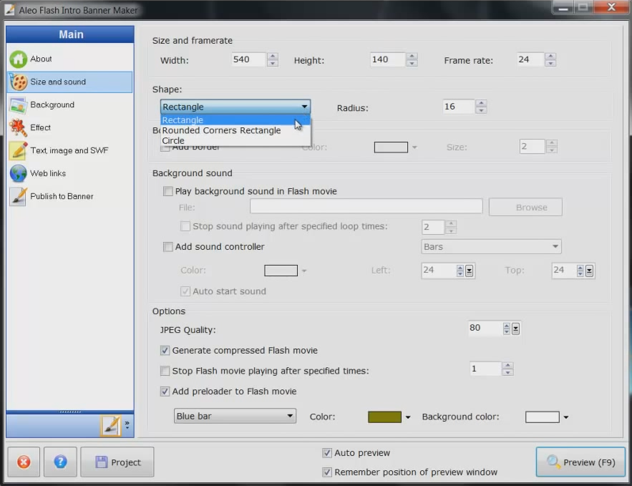Click the Background color white swatch
632x486 pixels.
[543, 417]
